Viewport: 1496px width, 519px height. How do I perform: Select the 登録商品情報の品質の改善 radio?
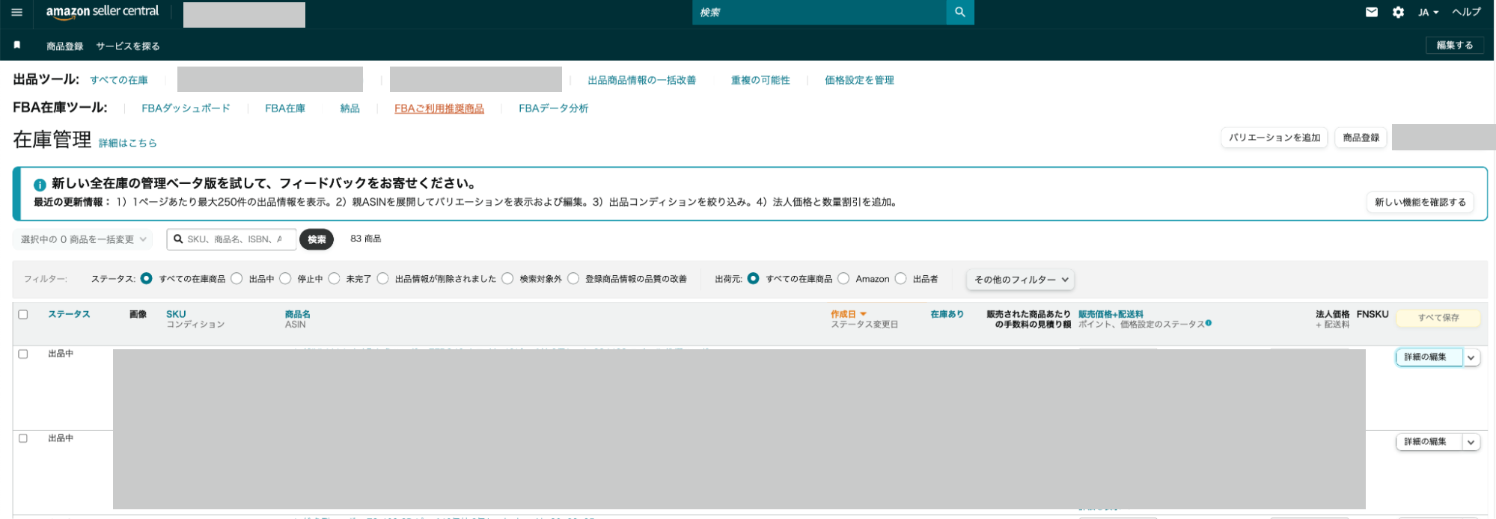click(573, 278)
